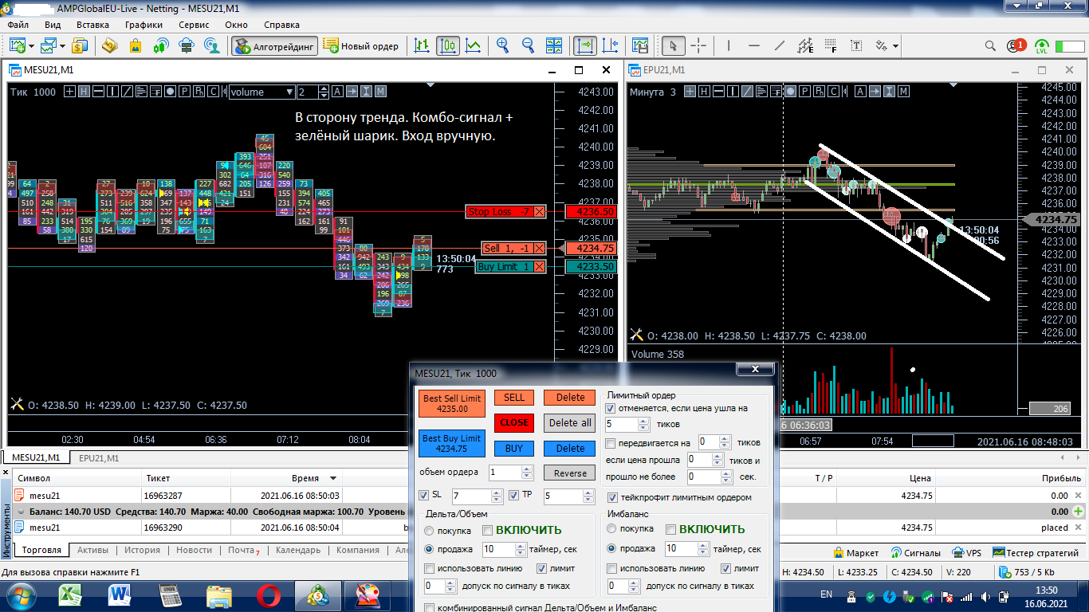Image resolution: width=1089 pixels, height=612 pixels.
Task: Toggle the chart shift icon
Action: 611,46
